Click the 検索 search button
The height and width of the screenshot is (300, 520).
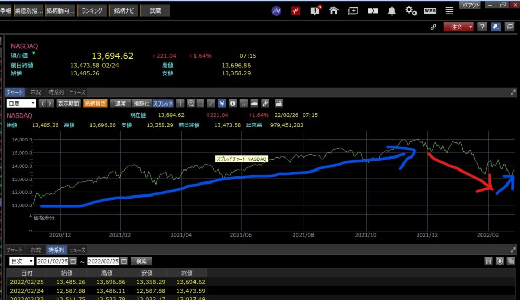point(141,261)
